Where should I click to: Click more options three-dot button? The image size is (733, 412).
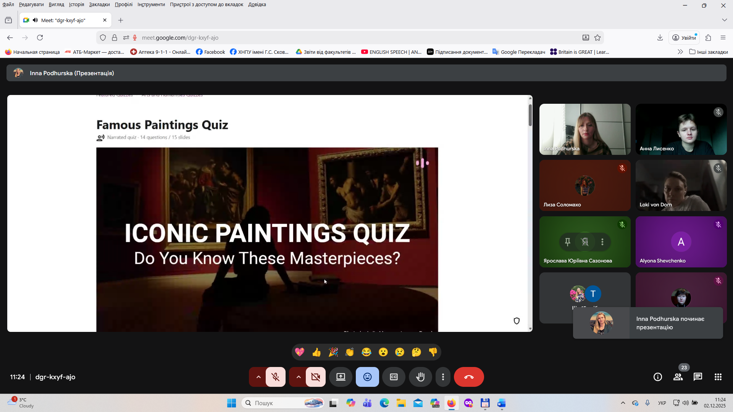click(x=443, y=377)
